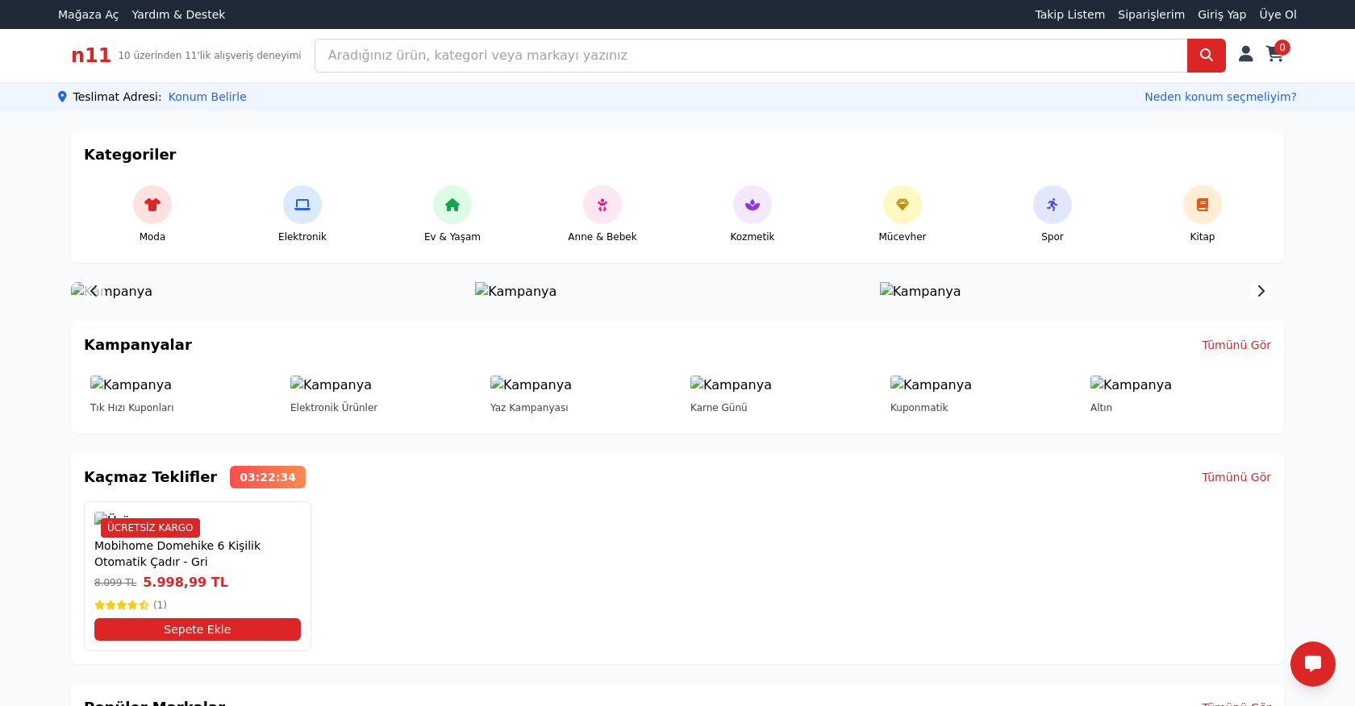Open the Kozmetik category icon
Viewport: 1355px width, 706px height.
click(753, 205)
